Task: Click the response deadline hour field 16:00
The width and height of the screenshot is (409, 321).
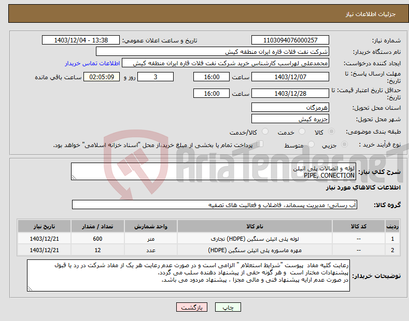Action: pos(211,77)
